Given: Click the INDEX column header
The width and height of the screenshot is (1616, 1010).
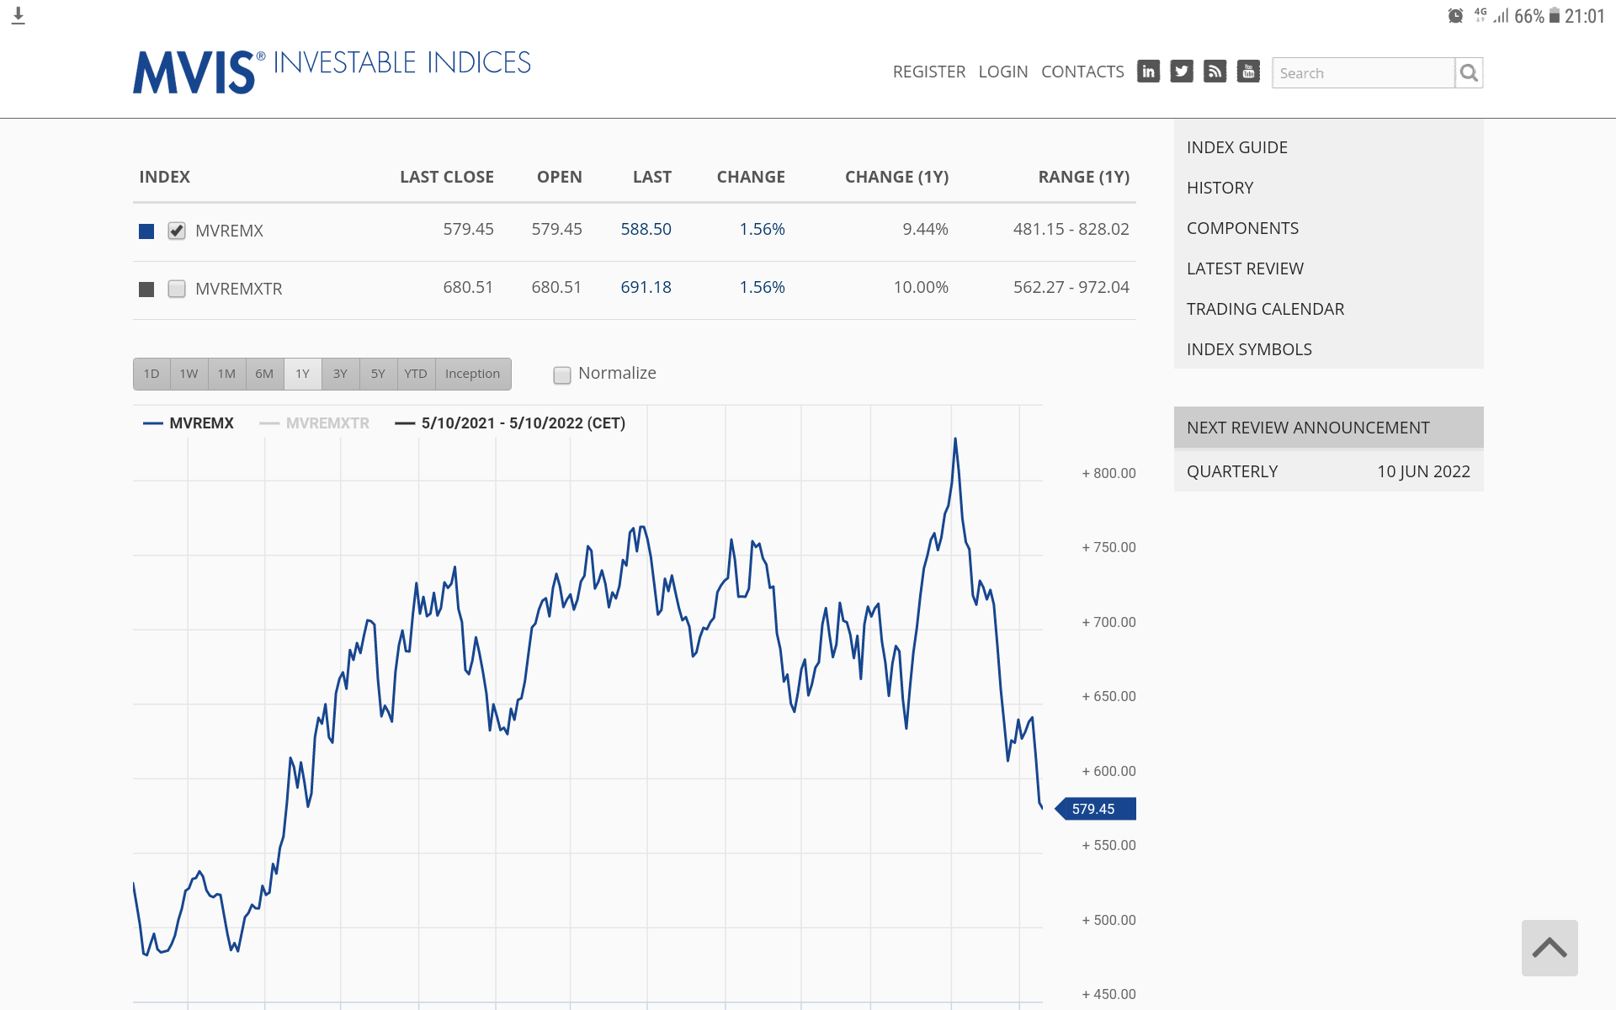Looking at the screenshot, I should click(x=165, y=177).
